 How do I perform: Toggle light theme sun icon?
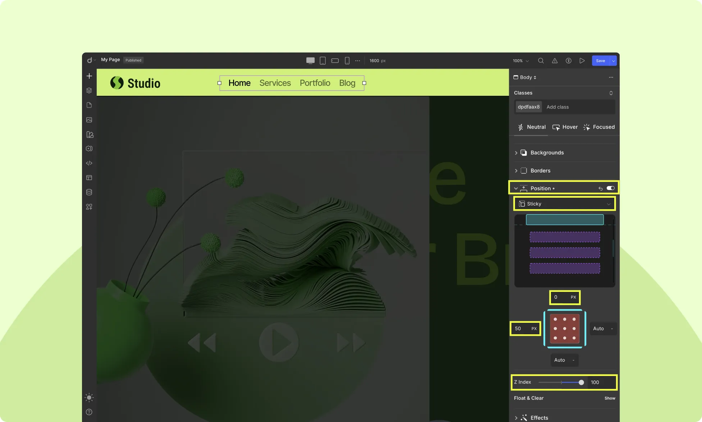click(x=89, y=397)
